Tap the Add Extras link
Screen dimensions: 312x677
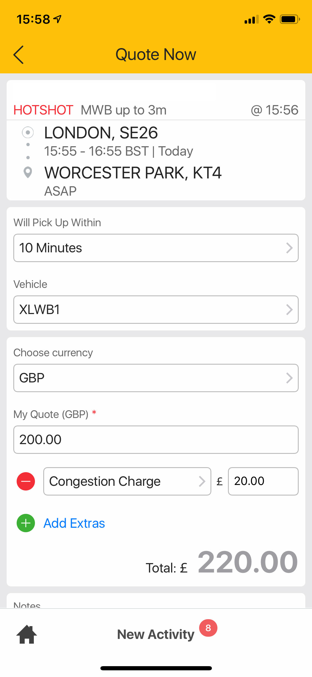point(74,523)
